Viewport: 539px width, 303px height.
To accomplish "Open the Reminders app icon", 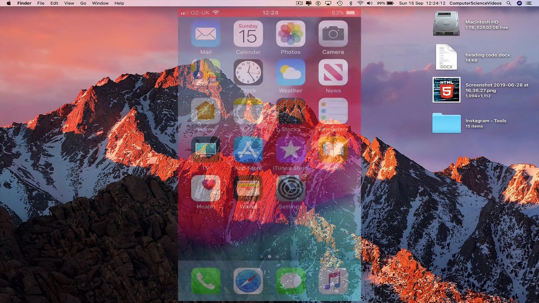I will point(333,111).
